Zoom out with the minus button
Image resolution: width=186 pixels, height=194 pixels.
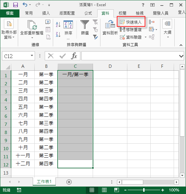pos(125,190)
